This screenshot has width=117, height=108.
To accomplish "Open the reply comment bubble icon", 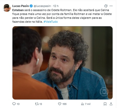I will [x=14, y=104].
